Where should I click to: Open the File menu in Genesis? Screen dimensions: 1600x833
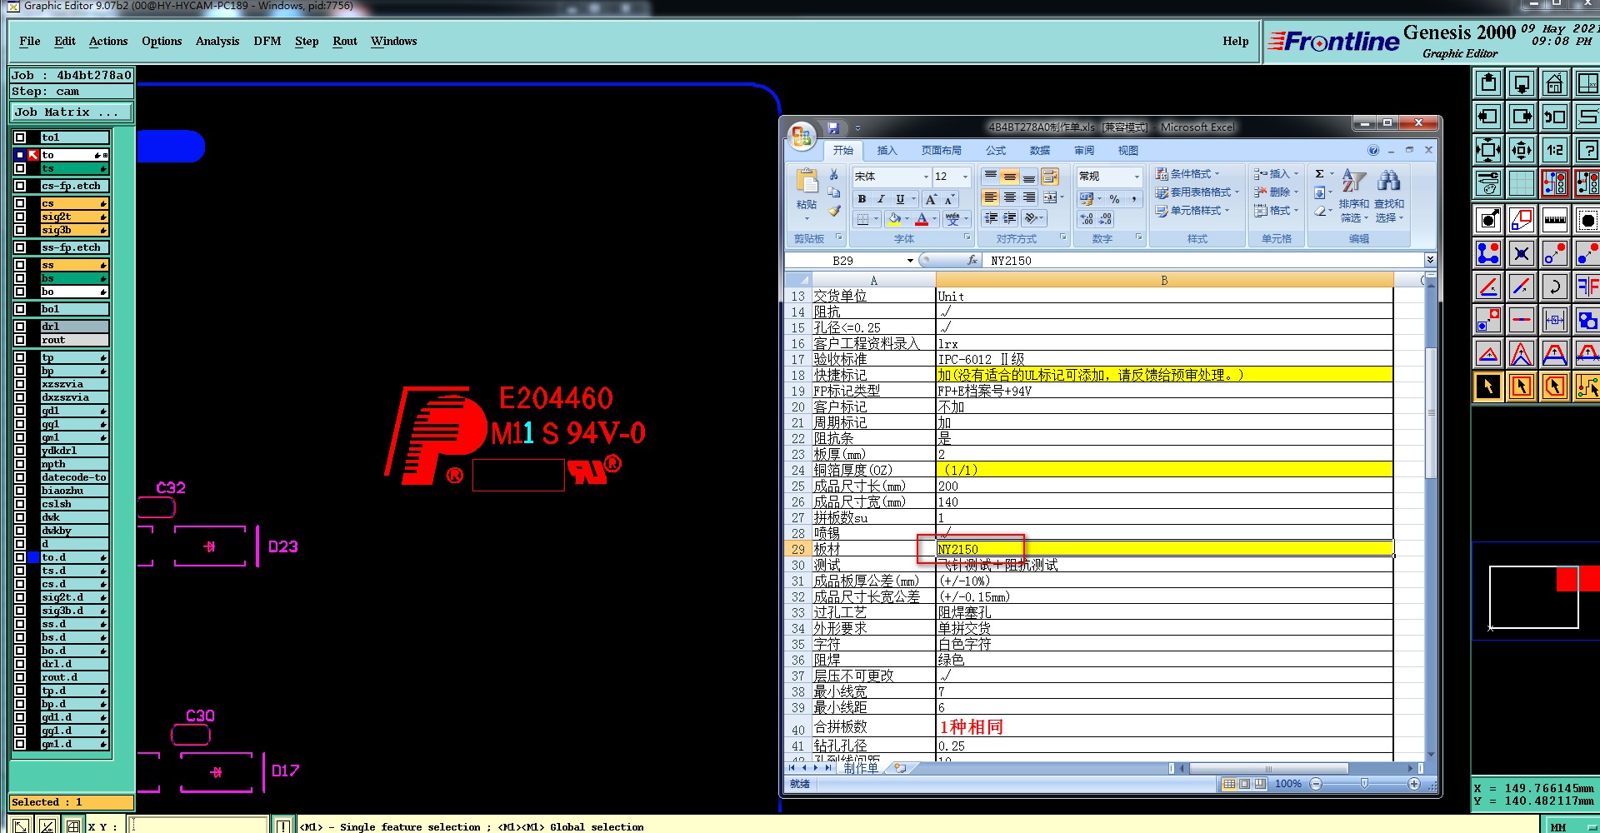pyautogui.click(x=30, y=41)
